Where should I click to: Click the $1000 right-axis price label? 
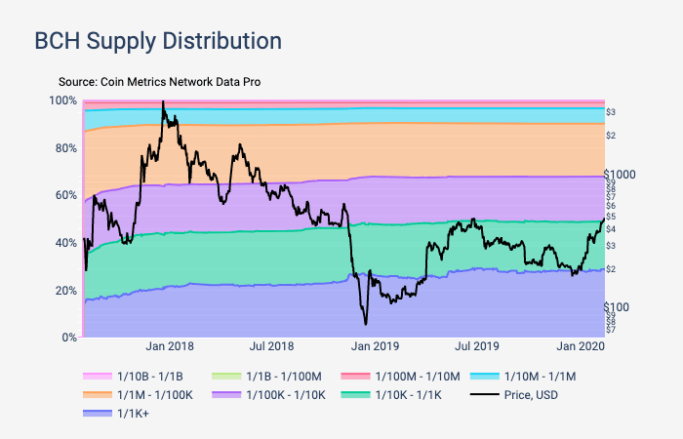(x=619, y=174)
